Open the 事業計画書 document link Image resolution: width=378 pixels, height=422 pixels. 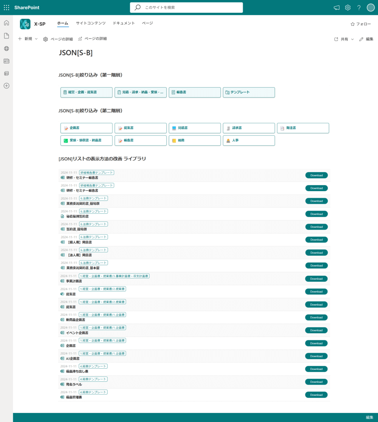tap(74, 281)
